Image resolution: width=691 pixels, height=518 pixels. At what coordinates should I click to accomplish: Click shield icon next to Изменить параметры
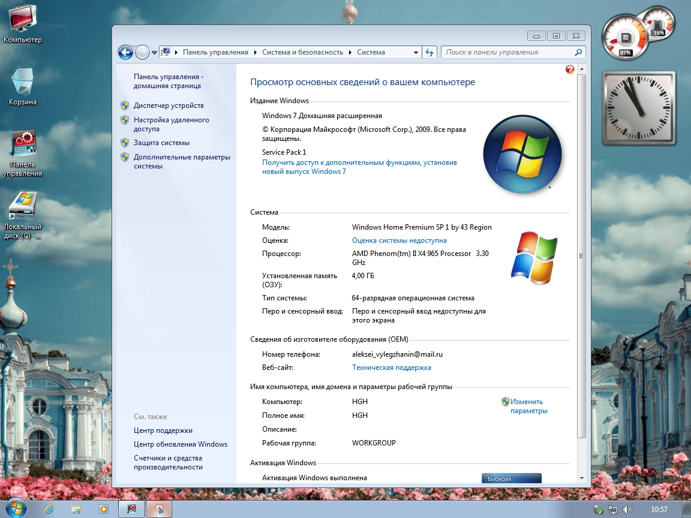(x=506, y=402)
